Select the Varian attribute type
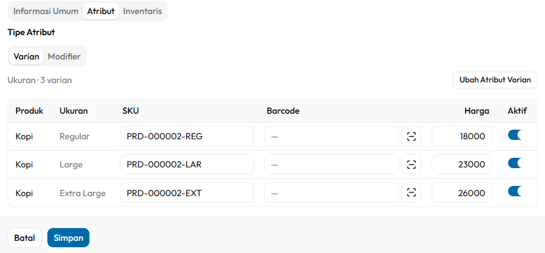 26,56
